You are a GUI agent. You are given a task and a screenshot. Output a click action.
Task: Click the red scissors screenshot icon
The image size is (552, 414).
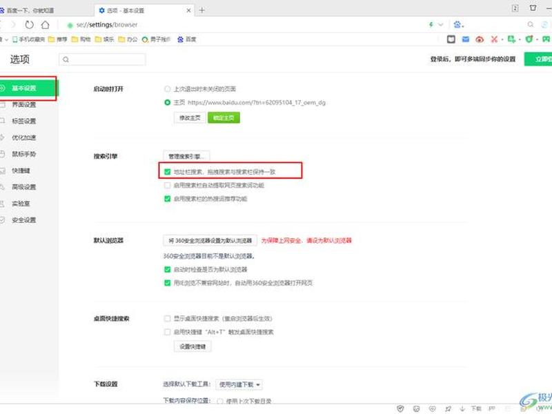click(x=494, y=39)
